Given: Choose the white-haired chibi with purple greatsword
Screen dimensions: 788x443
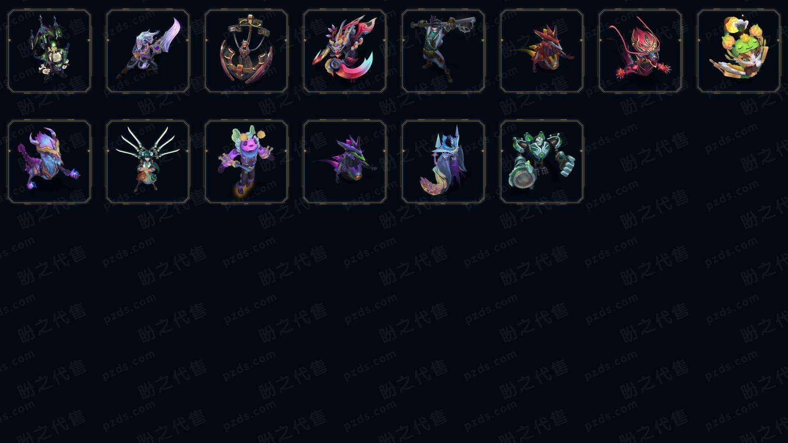Looking at the screenshot, I should tap(148, 51).
